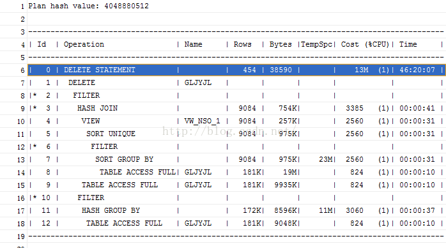This screenshot has height=248, width=446.
Task: Click the 3385 cost value
Action: pyautogui.click(x=355, y=109)
